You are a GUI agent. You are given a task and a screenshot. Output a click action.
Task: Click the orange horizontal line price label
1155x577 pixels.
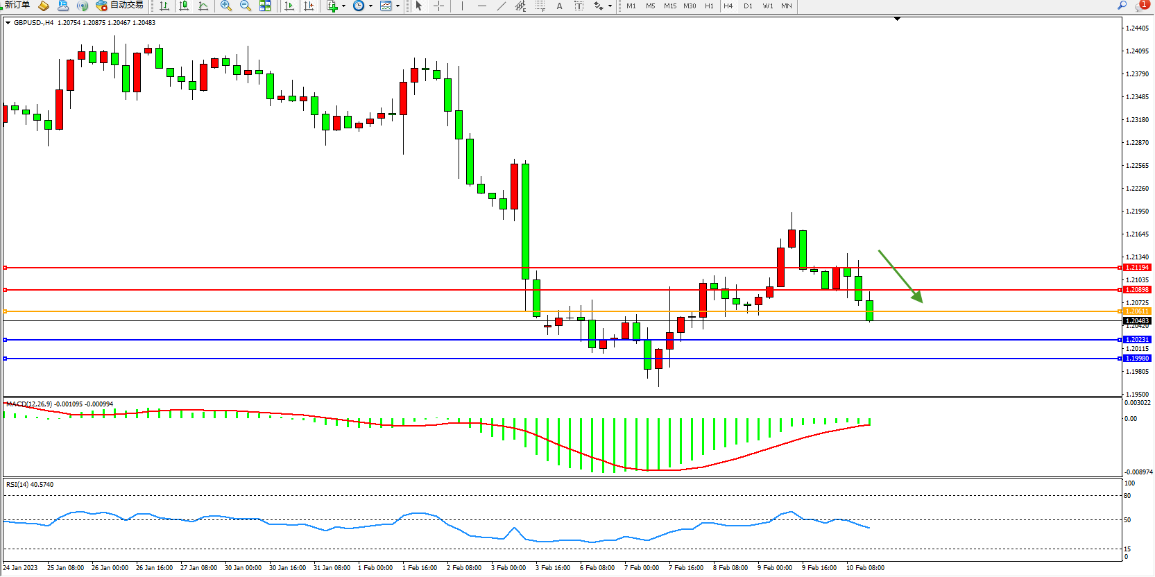pyautogui.click(x=1137, y=311)
